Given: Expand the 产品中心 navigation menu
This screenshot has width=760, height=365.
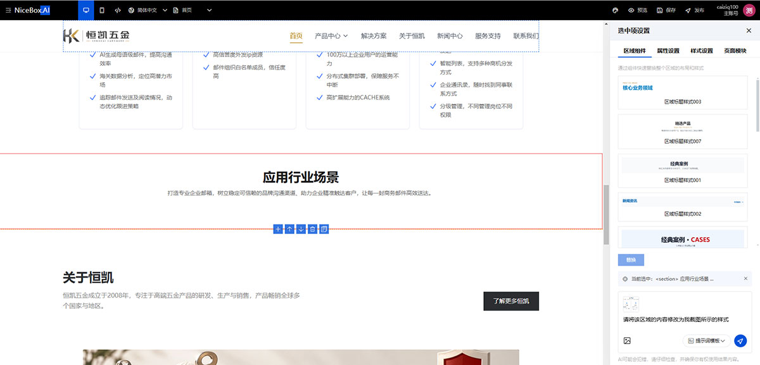Looking at the screenshot, I should pos(331,36).
